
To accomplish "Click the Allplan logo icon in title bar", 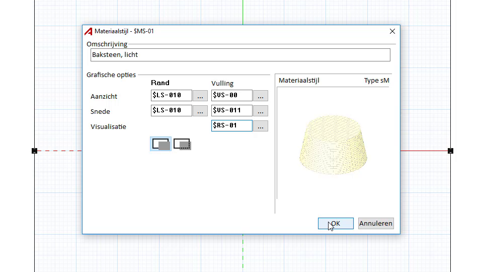I will [x=89, y=31].
